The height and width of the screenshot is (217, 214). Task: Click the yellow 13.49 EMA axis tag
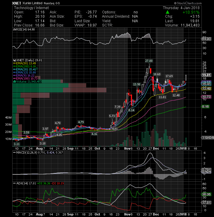pyautogui.click(x=206, y=88)
